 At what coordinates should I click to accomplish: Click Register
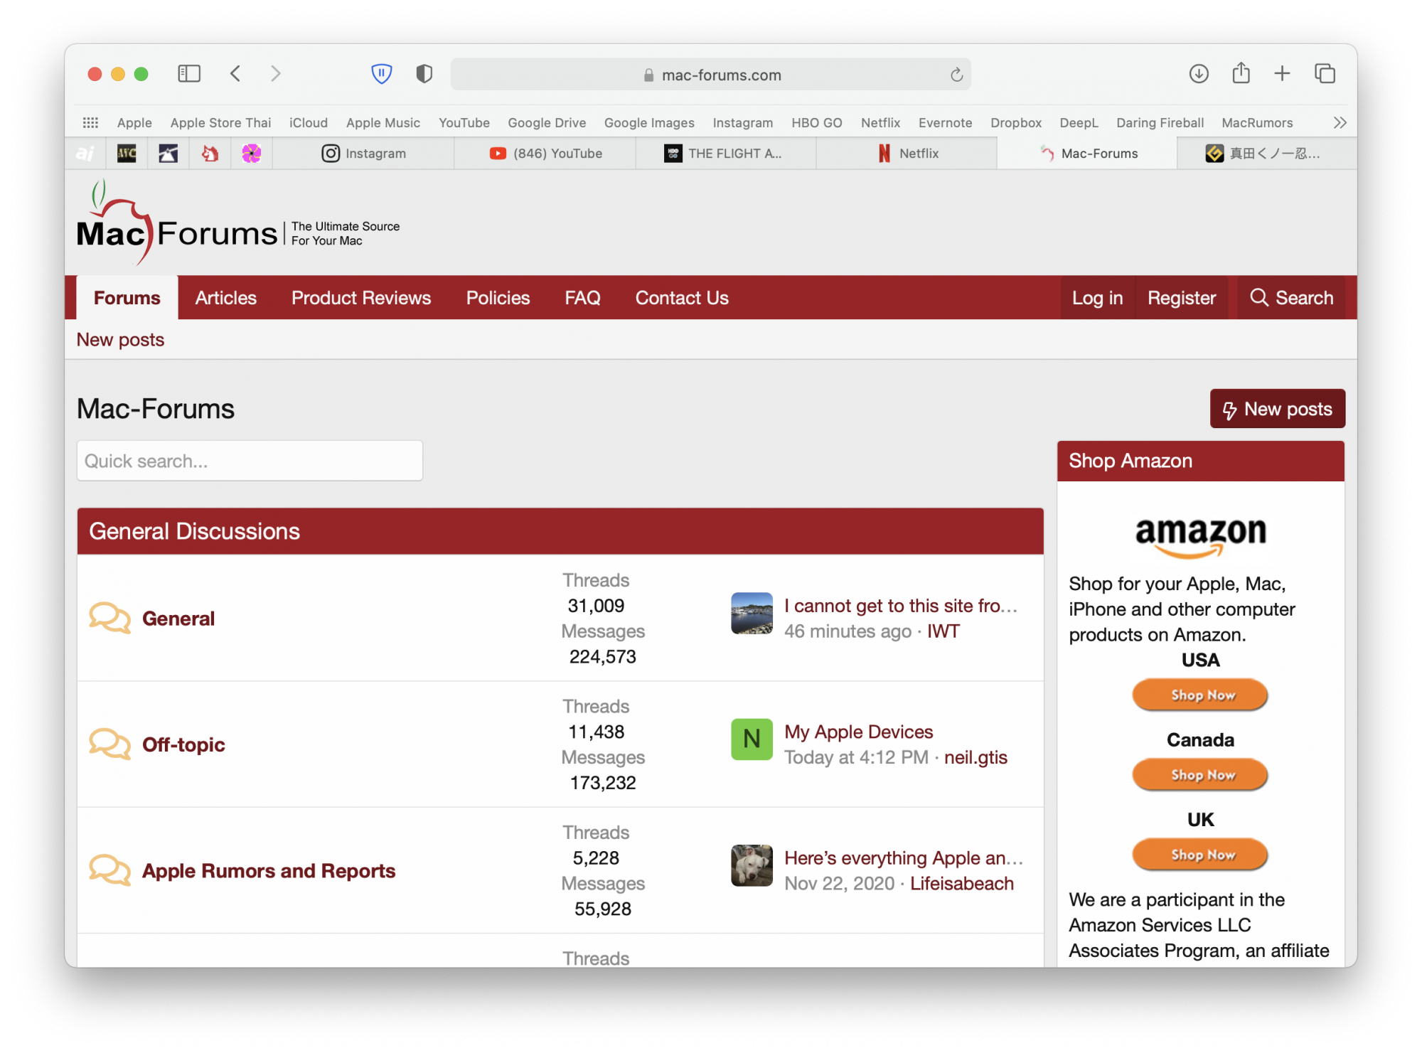(1182, 298)
